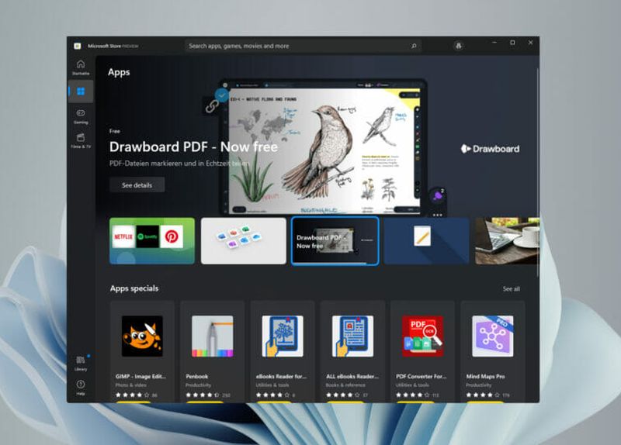Viewport: 621px width, 445px height.
Task: Maximize the Microsoft Store window
Action: coord(512,43)
